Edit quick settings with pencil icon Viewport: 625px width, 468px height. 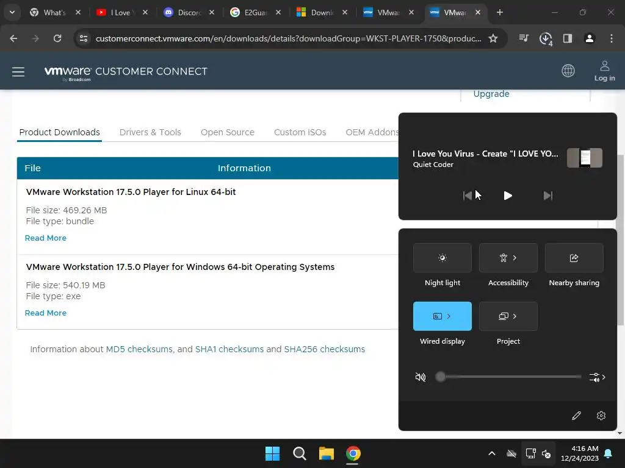576,416
